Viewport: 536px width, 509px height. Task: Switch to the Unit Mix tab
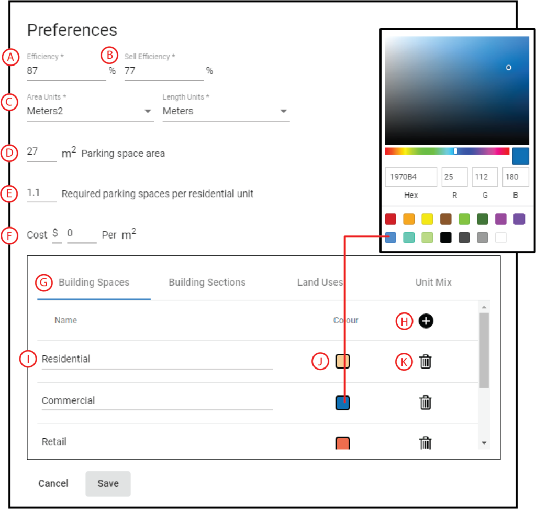tap(433, 282)
